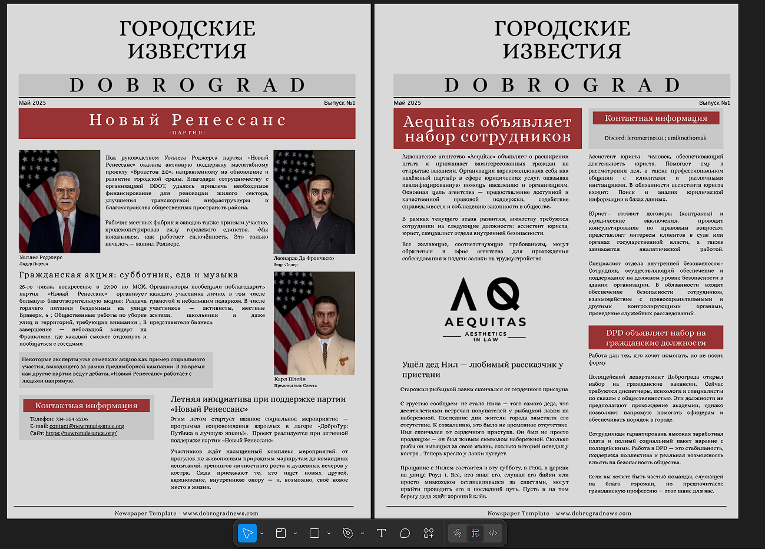Open the selection tool dropdown chevron
This screenshot has width=765, height=549.
pyautogui.click(x=261, y=533)
